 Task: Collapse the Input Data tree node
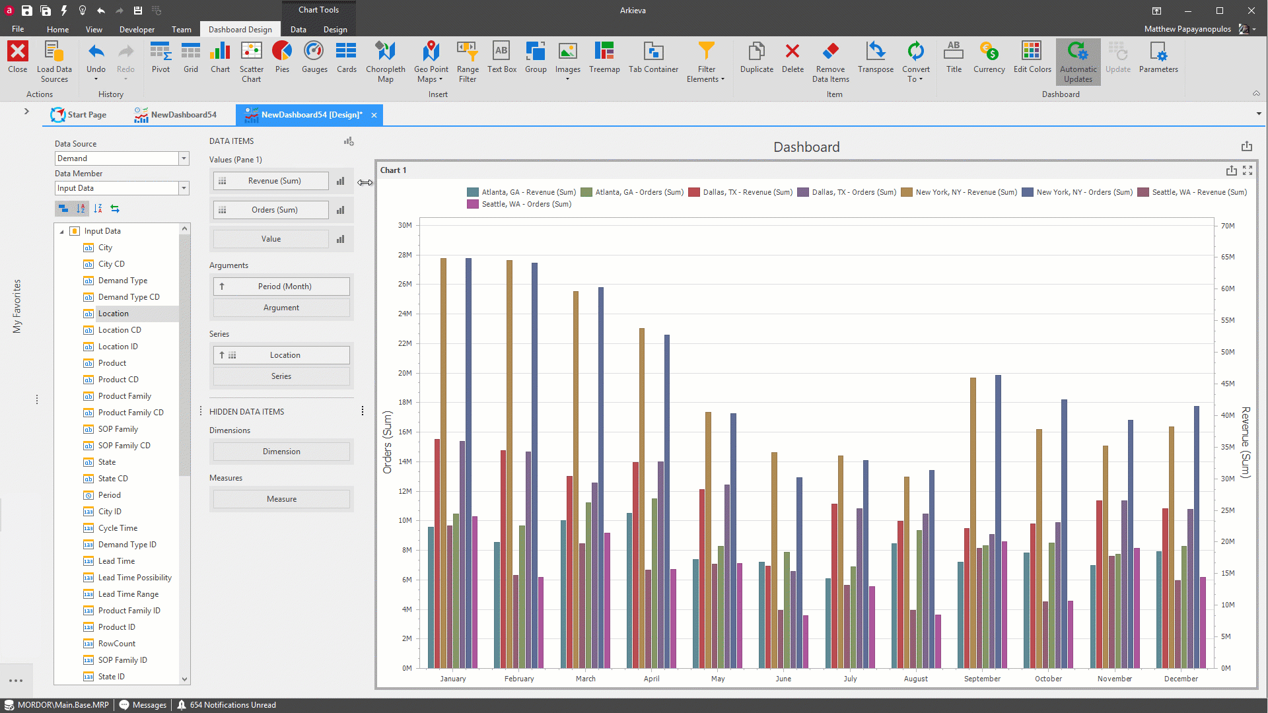[62, 231]
